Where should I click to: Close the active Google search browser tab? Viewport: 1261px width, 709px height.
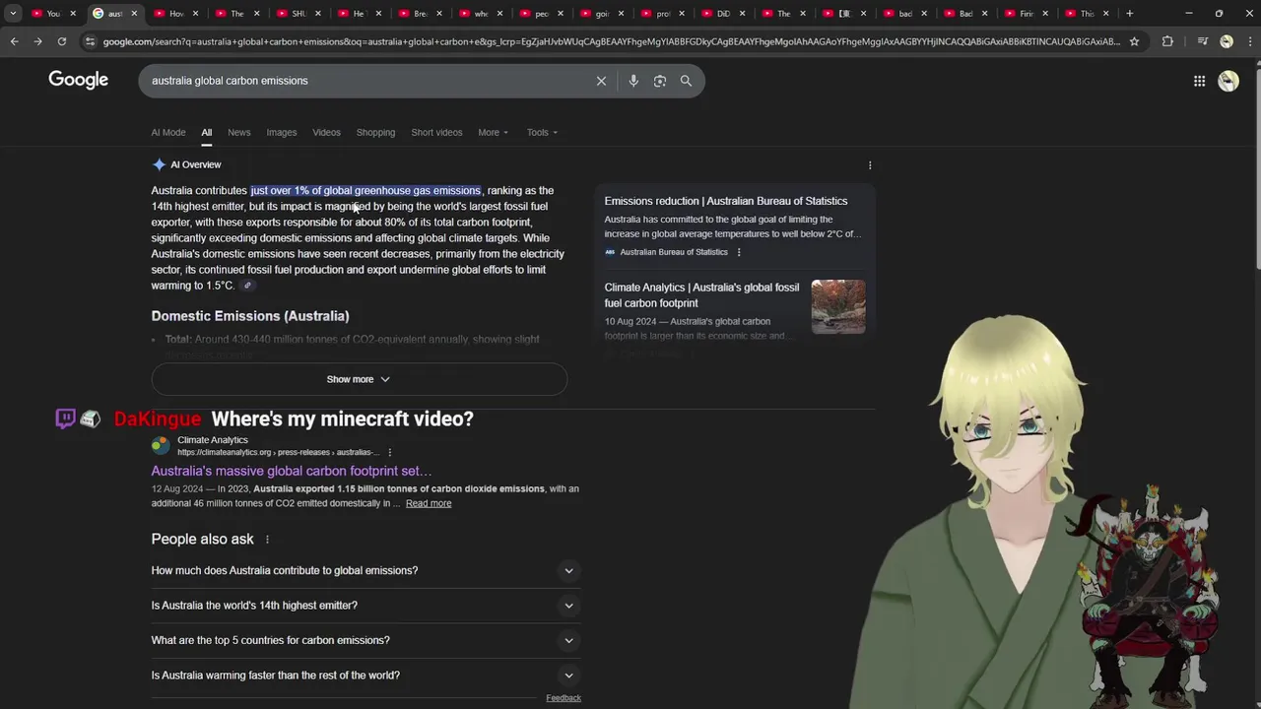pyautogui.click(x=133, y=14)
